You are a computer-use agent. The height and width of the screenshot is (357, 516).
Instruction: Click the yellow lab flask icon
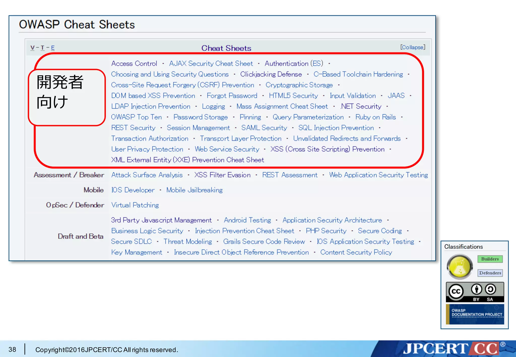pyautogui.click(x=460, y=267)
